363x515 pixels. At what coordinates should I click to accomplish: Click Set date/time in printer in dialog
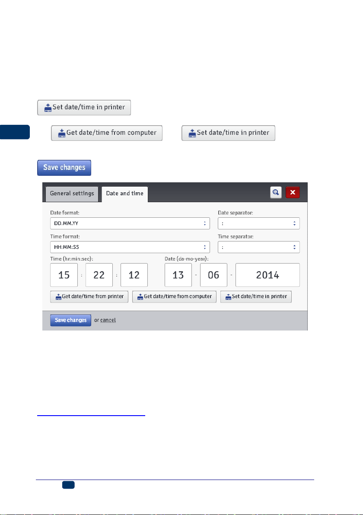coord(256,296)
